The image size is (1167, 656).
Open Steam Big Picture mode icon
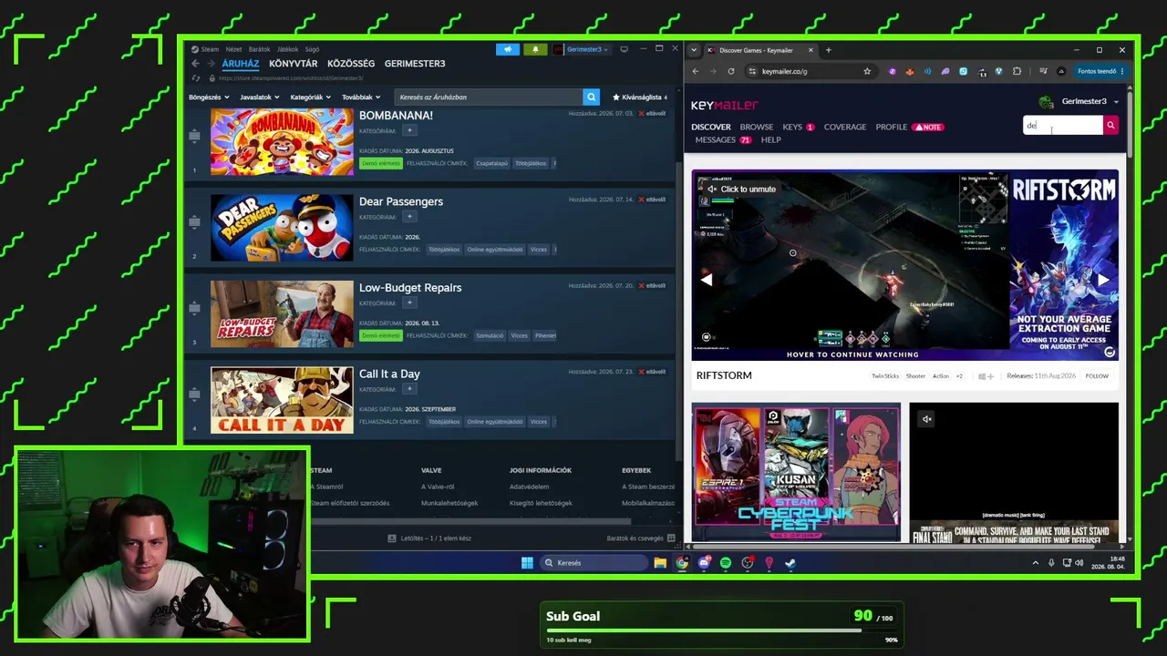click(x=624, y=49)
